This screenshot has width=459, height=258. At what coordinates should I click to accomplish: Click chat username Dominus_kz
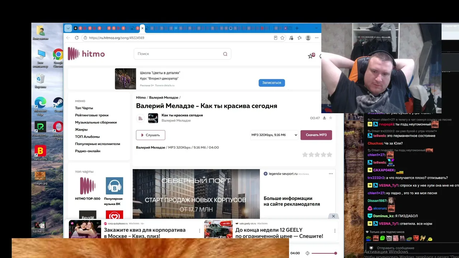point(383,216)
